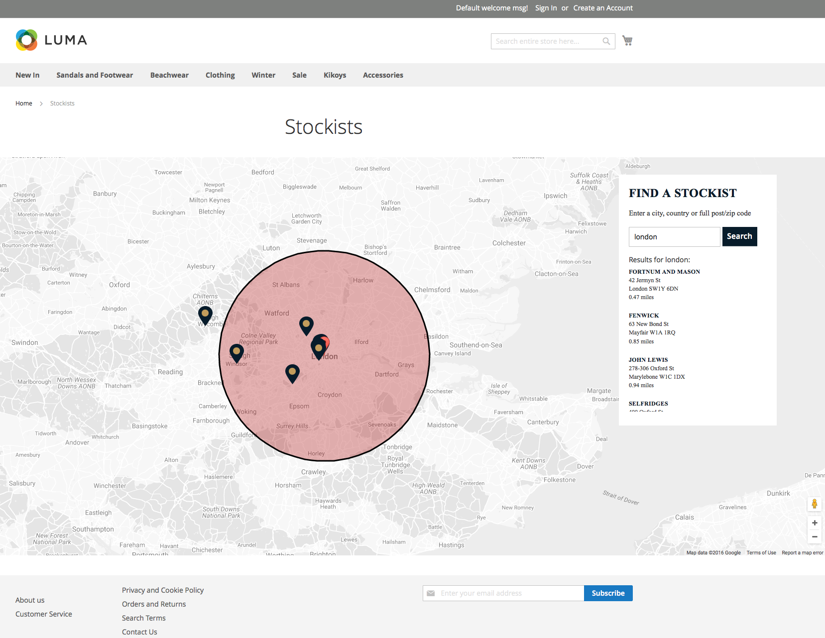Click the Subscribe button
The height and width of the screenshot is (638, 825).
tap(608, 593)
